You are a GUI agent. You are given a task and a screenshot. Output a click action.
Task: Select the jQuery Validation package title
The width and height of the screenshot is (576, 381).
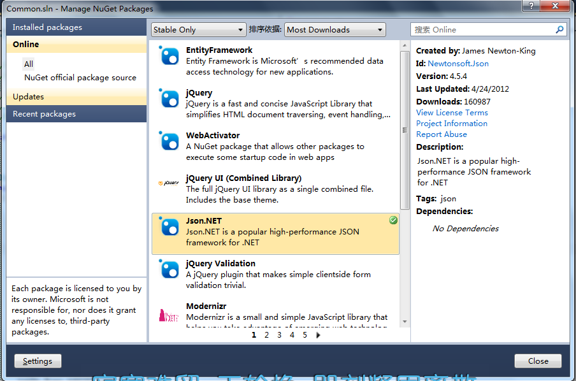220,263
